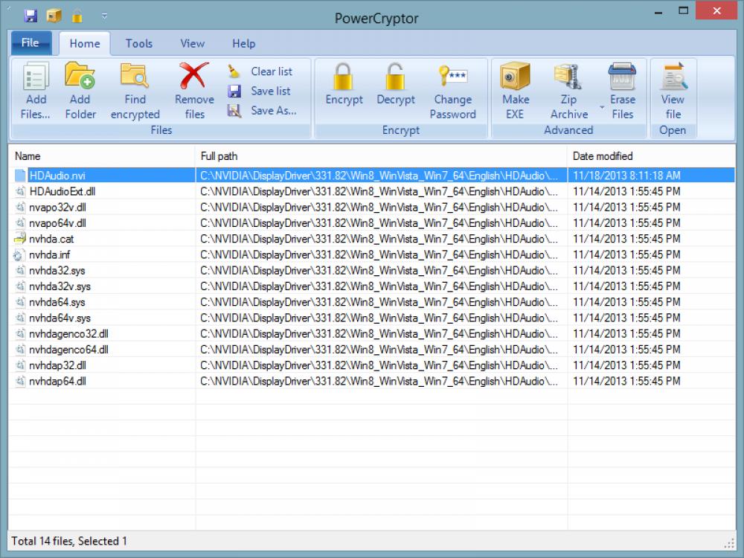Image resolution: width=744 pixels, height=558 pixels.
Task: Click the lock icon in the quick access toolbar
Action: click(77, 14)
